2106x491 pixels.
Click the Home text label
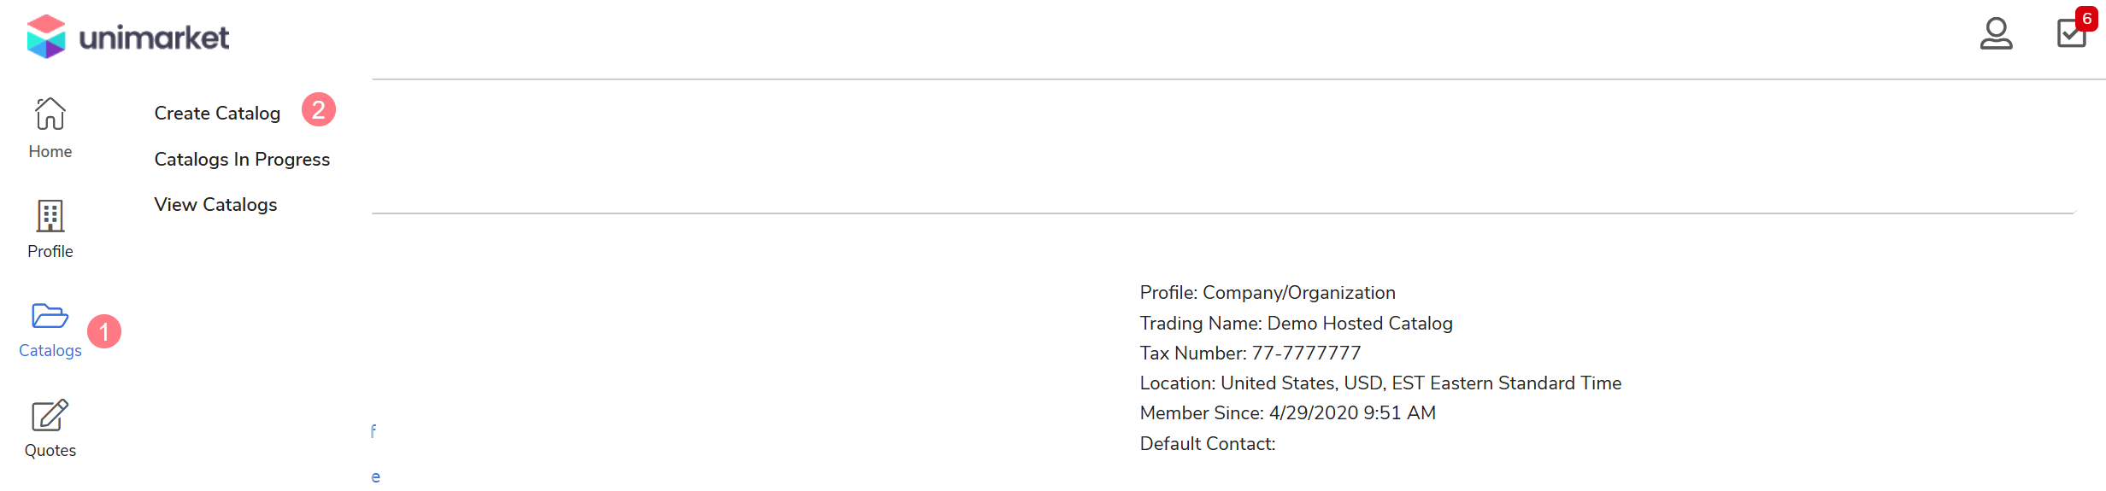click(50, 152)
